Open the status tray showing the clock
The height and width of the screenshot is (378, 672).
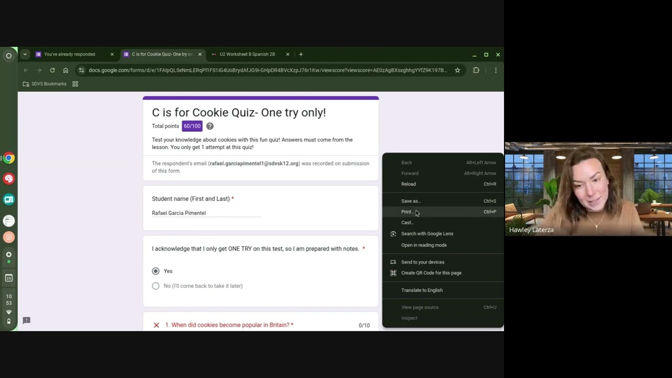8,309
